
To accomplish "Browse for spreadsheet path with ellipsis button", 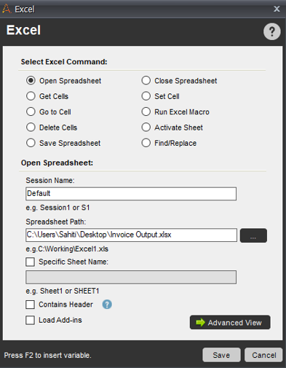I will [x=253, y=235].
